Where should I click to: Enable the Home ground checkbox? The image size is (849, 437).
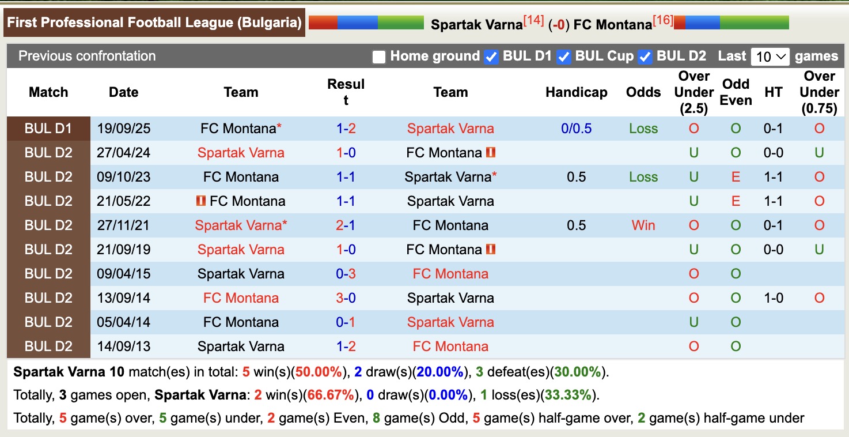point(379,56)
